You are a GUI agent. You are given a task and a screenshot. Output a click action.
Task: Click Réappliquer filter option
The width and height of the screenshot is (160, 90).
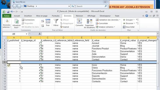(x=67, y=23)
